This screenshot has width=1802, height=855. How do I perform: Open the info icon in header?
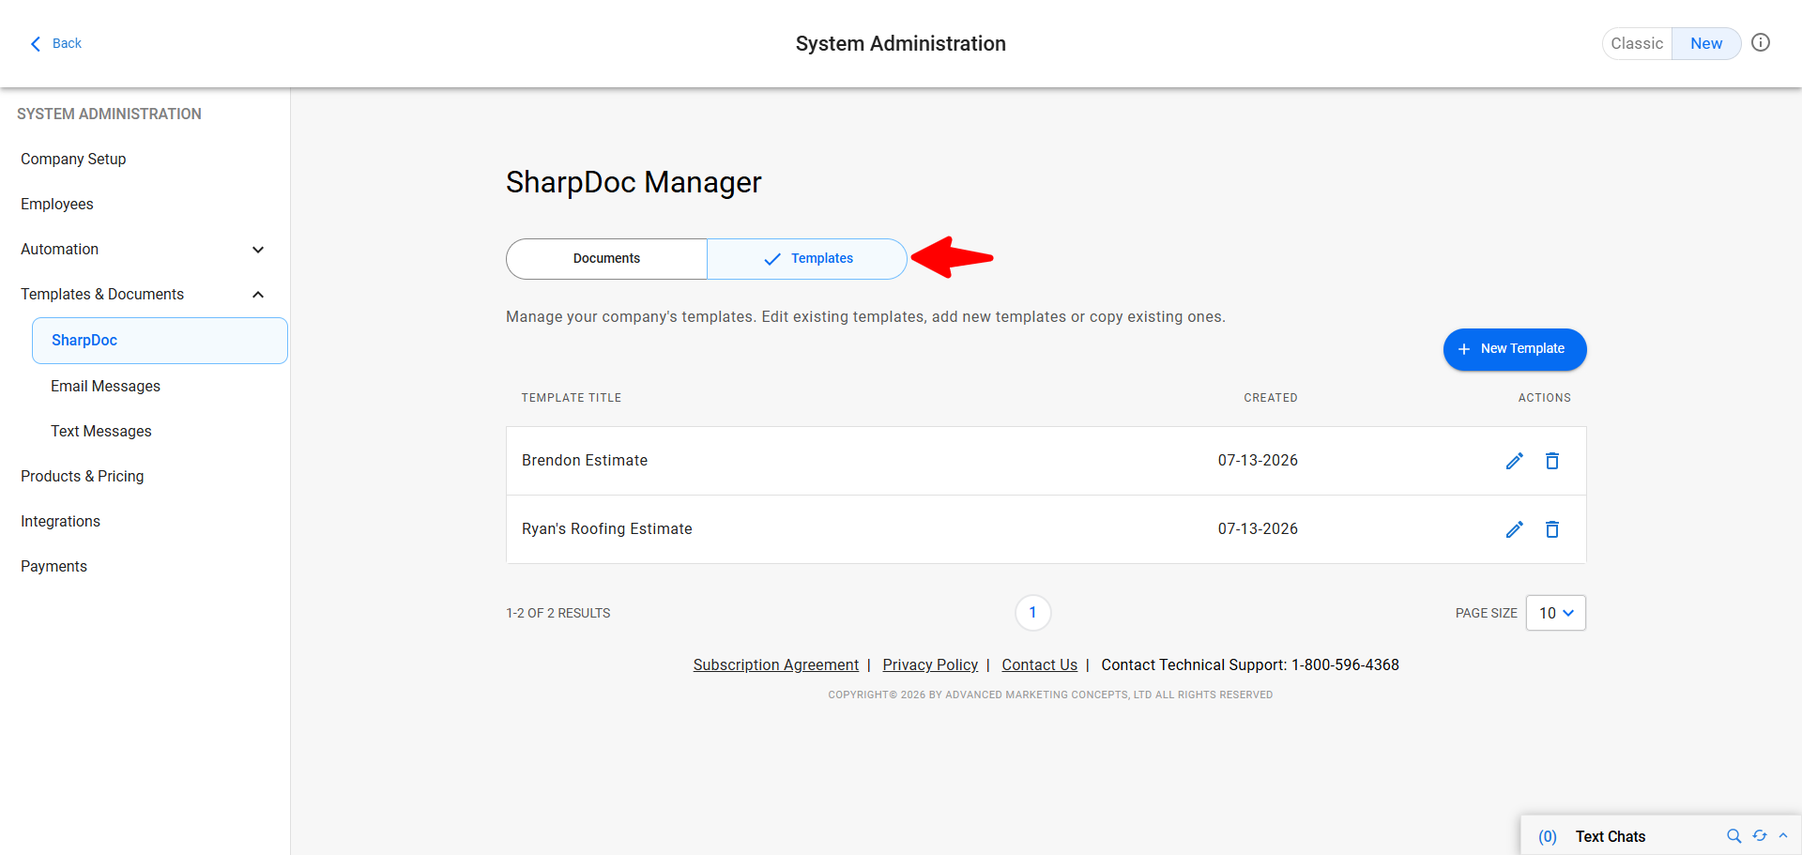[1761, 42]
